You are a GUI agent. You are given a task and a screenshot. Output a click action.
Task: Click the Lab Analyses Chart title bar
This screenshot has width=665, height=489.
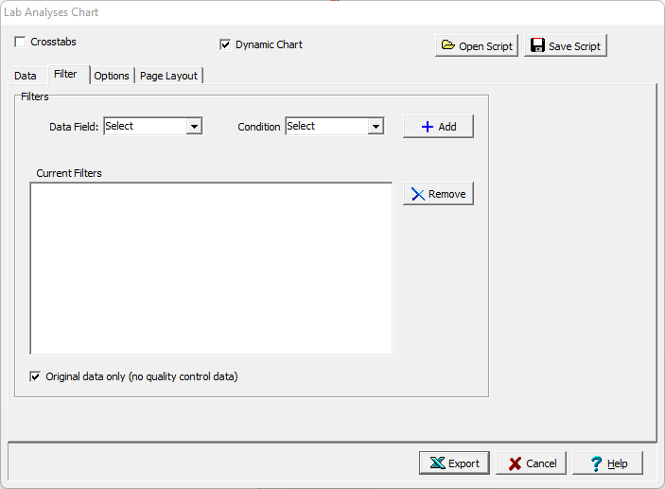click(284, 12)
